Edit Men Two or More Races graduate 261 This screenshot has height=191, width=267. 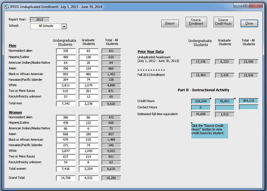tap(88, 91)
